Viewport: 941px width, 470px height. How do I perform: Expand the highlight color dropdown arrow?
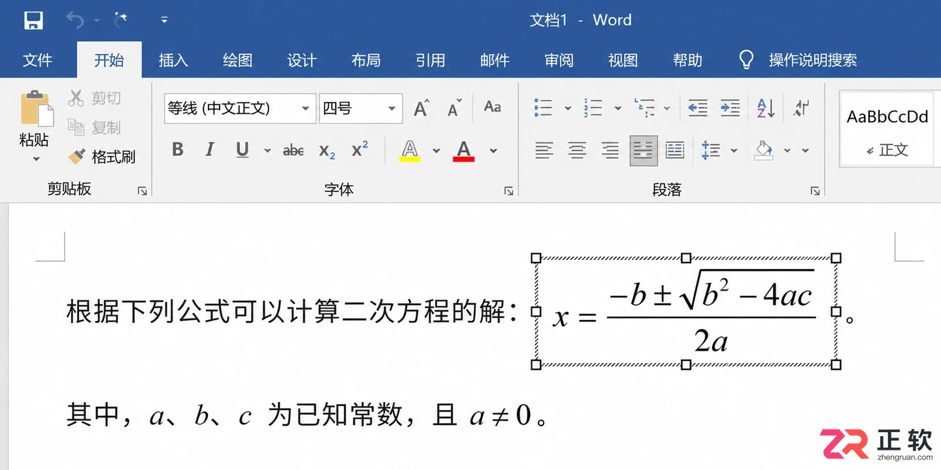point(436,151)
